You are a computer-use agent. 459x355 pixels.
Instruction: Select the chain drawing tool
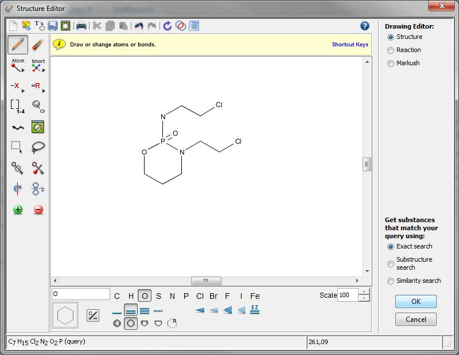18,127
